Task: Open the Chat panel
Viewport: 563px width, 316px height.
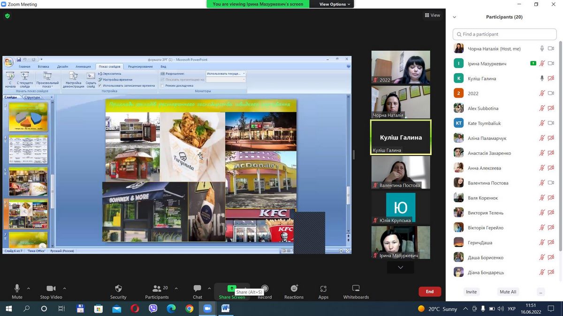Action: [198, 289]
